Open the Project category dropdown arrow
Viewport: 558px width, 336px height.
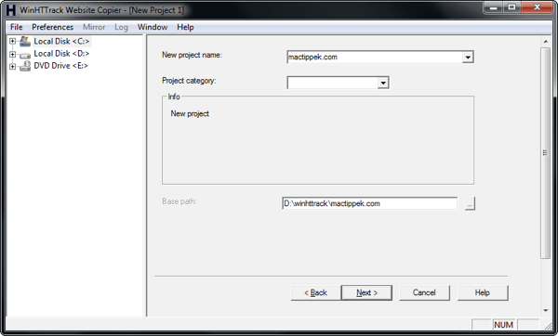[383, 83]
